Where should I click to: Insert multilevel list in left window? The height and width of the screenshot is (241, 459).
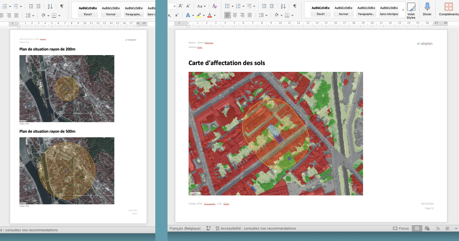16,6
